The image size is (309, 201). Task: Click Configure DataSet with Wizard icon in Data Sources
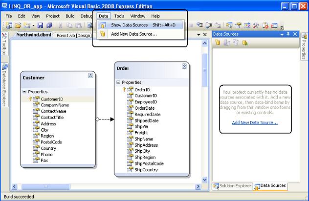point(236,42)
